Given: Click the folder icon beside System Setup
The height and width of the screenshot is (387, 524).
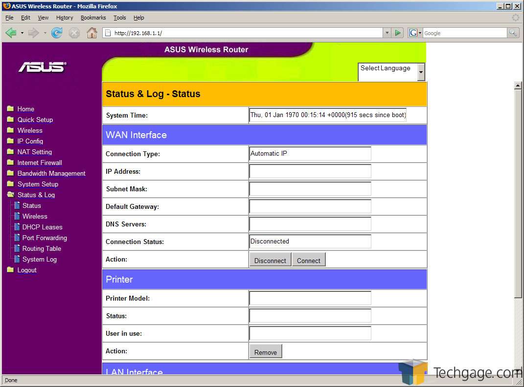Looking at the screenshot, I should [10, 183].
